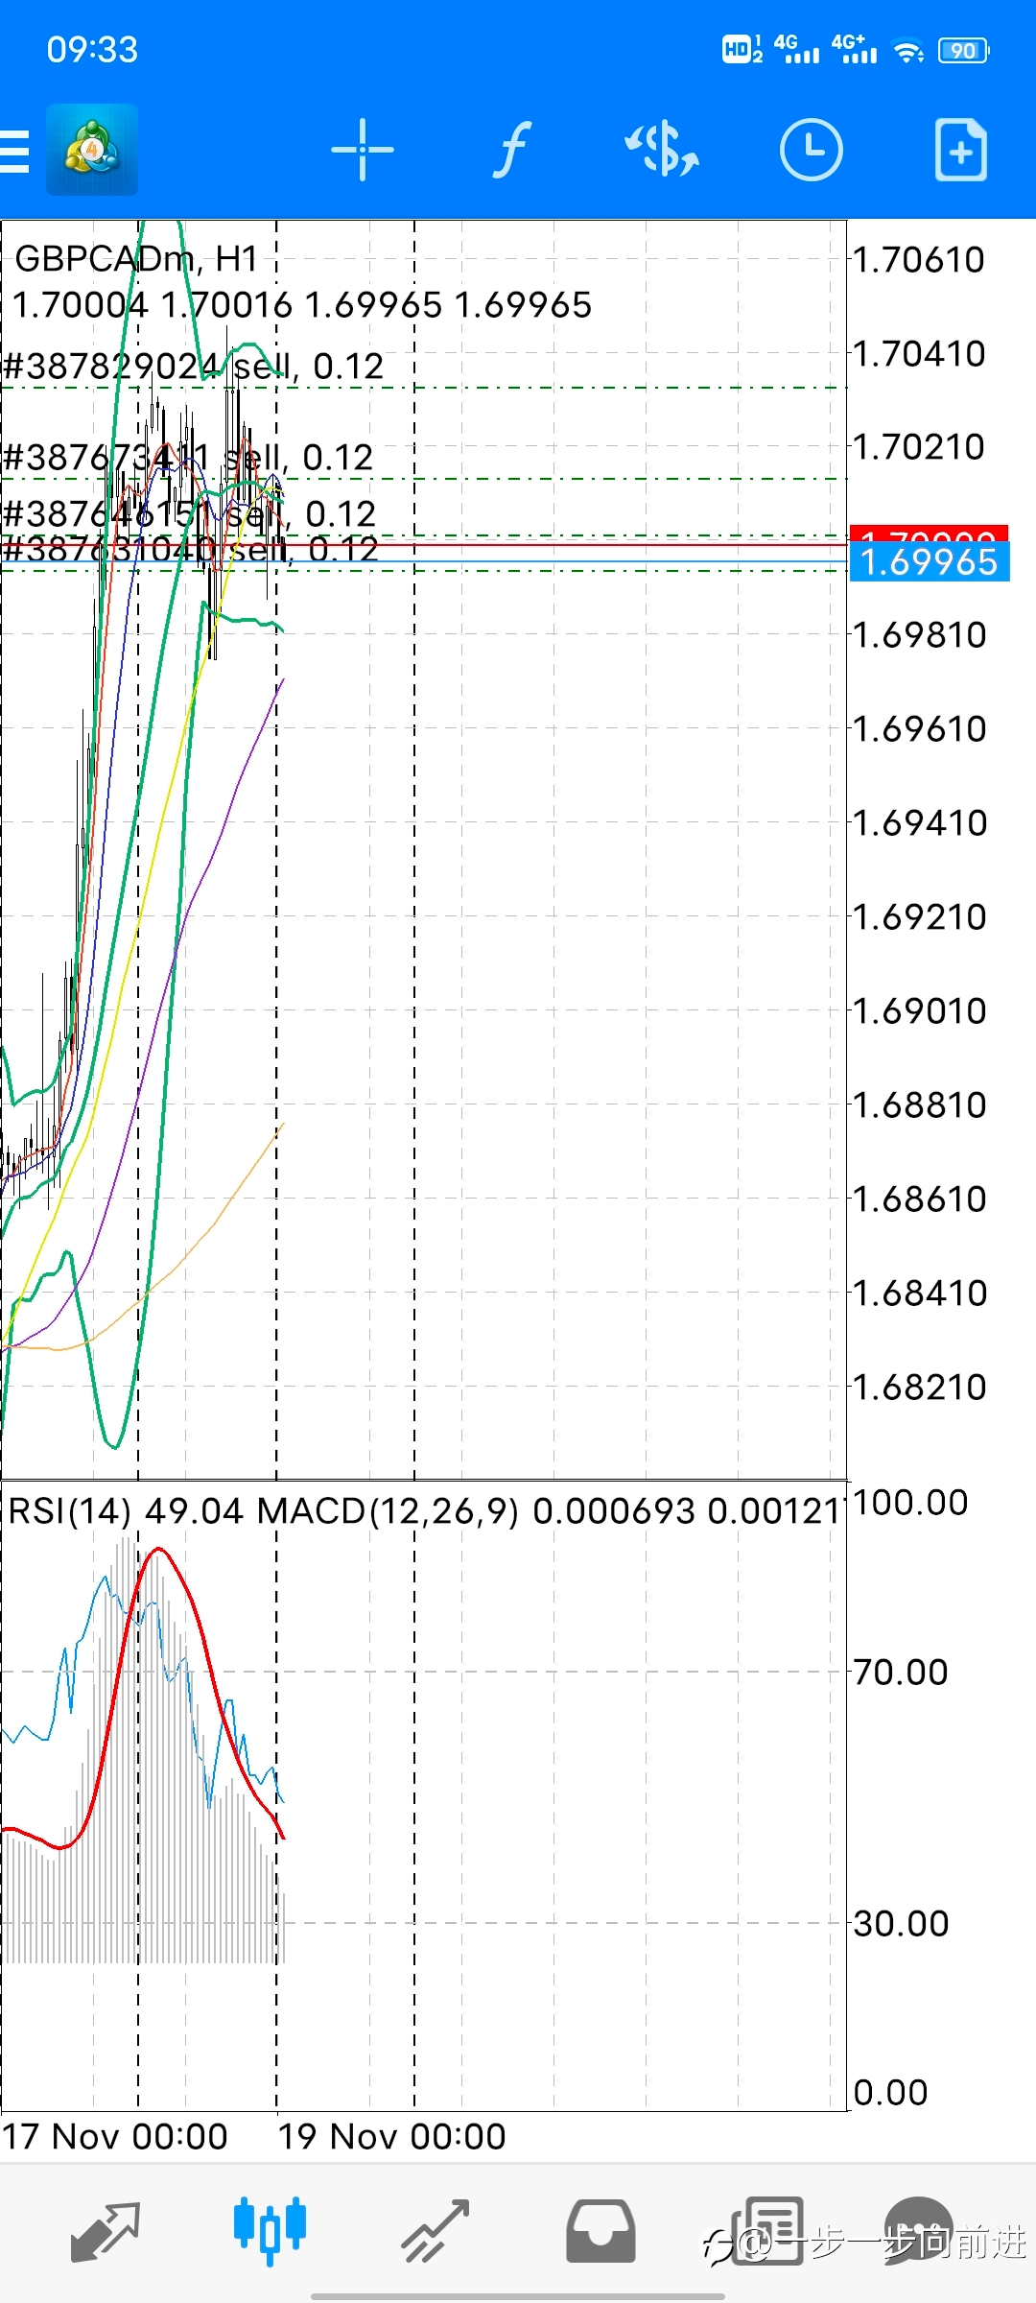The width and height of the screenshot is (1036, 2303).
Task: Tap the 17 Nov 00:00 time label
Action: pyautogui.click(x=114, y=2137)
